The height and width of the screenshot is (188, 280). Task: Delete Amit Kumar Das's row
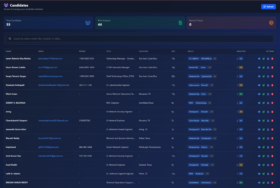272,156
